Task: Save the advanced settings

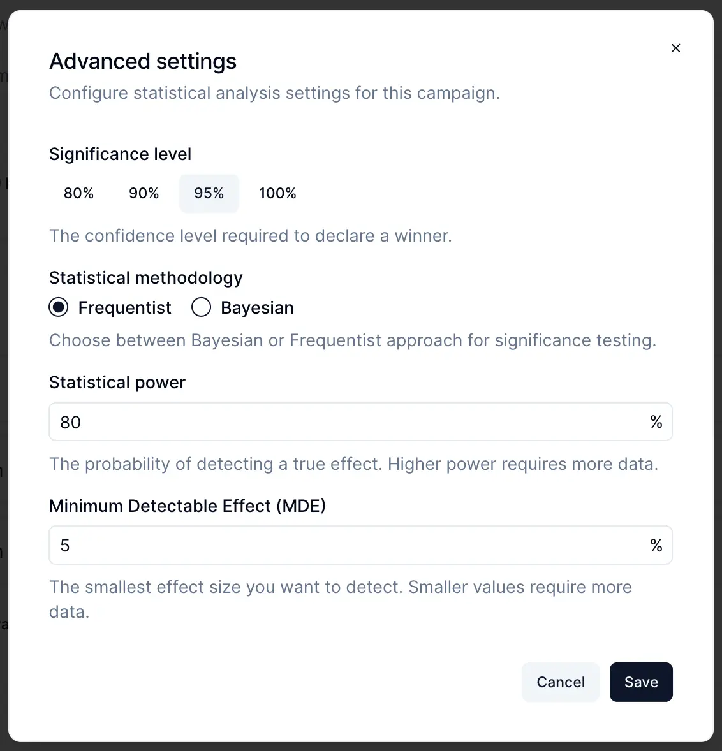Action: (641, 682)
